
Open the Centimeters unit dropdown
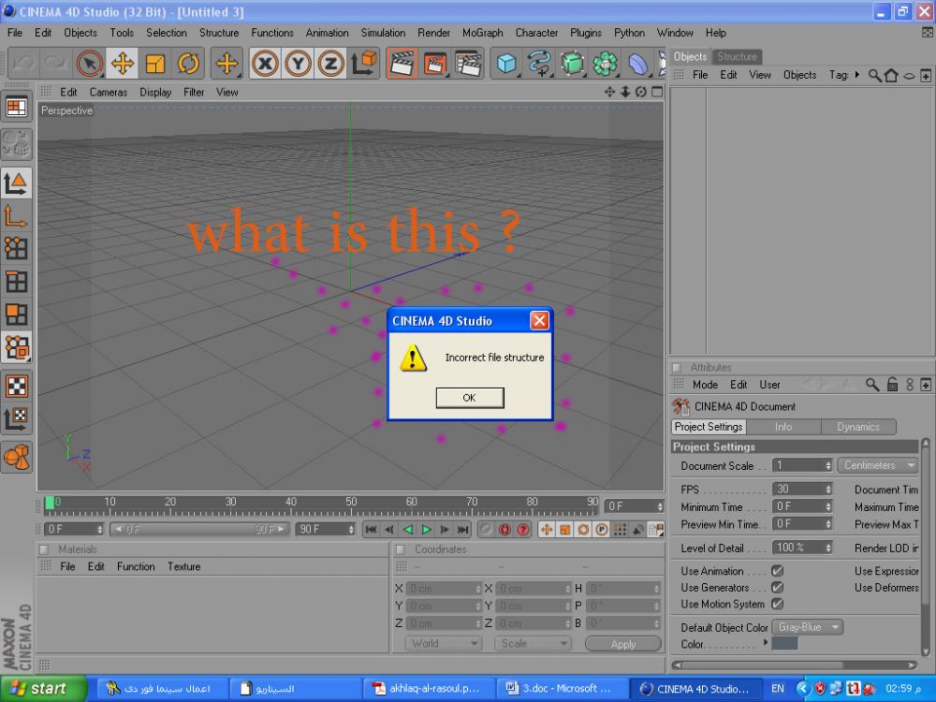click(879, 465)
